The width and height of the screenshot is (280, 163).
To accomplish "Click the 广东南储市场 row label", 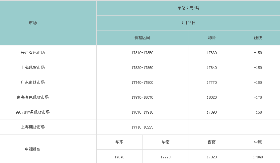I will [x=33, y=82].
